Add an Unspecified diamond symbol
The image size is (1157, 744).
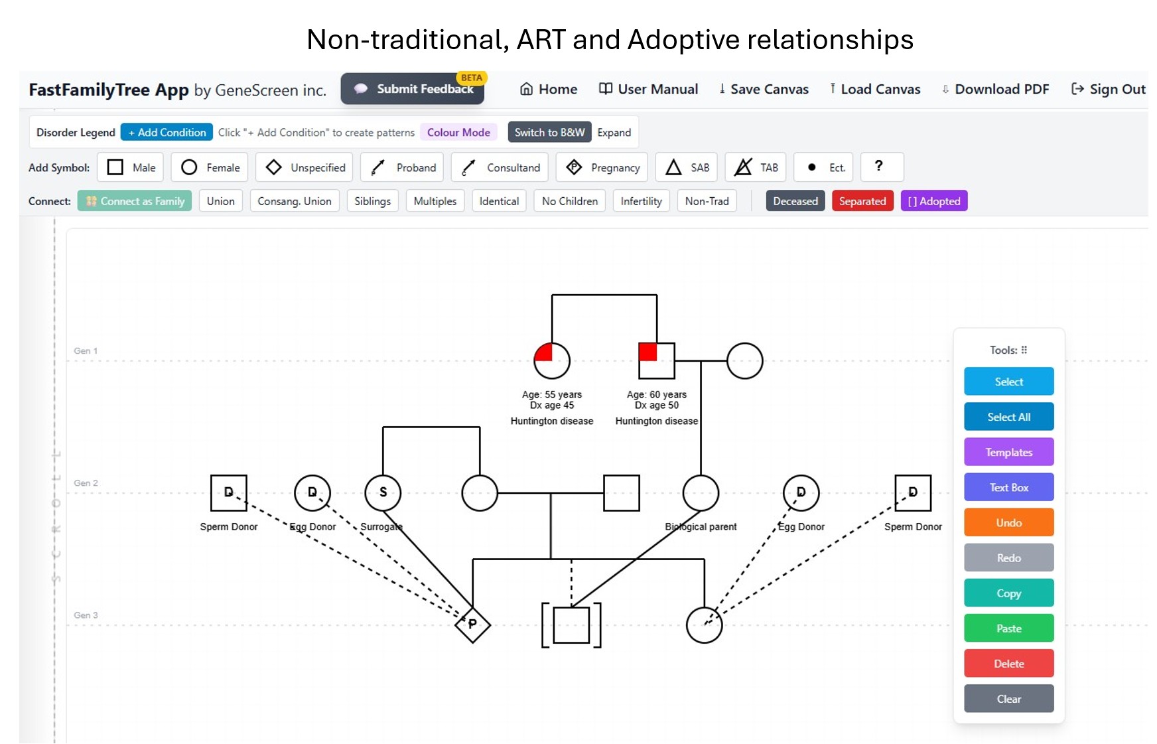[x=305, y=167]
